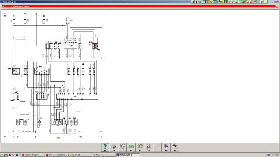Select the F5 icon in bottom toolbar

(140, 147)
